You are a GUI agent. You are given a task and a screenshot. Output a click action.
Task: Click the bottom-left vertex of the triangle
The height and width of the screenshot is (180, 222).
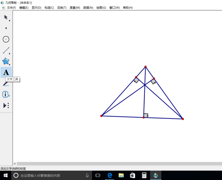pyautogui.click(x=101, y=116)
